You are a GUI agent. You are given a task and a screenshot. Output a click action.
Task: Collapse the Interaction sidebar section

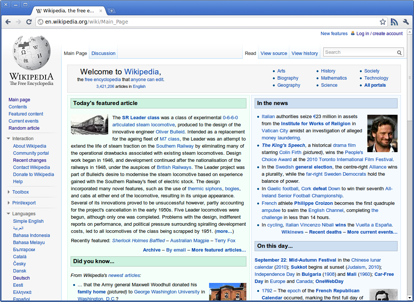click(x=23, y=139)
